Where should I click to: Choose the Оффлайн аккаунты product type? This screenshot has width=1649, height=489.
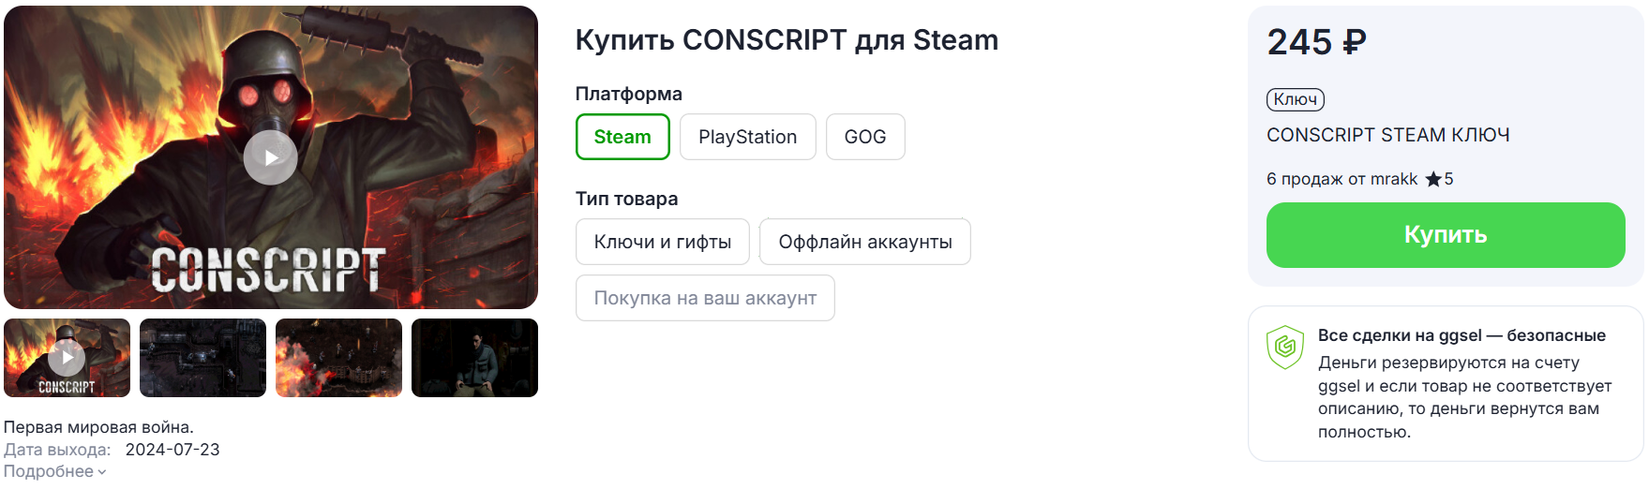tap(864, 242)
